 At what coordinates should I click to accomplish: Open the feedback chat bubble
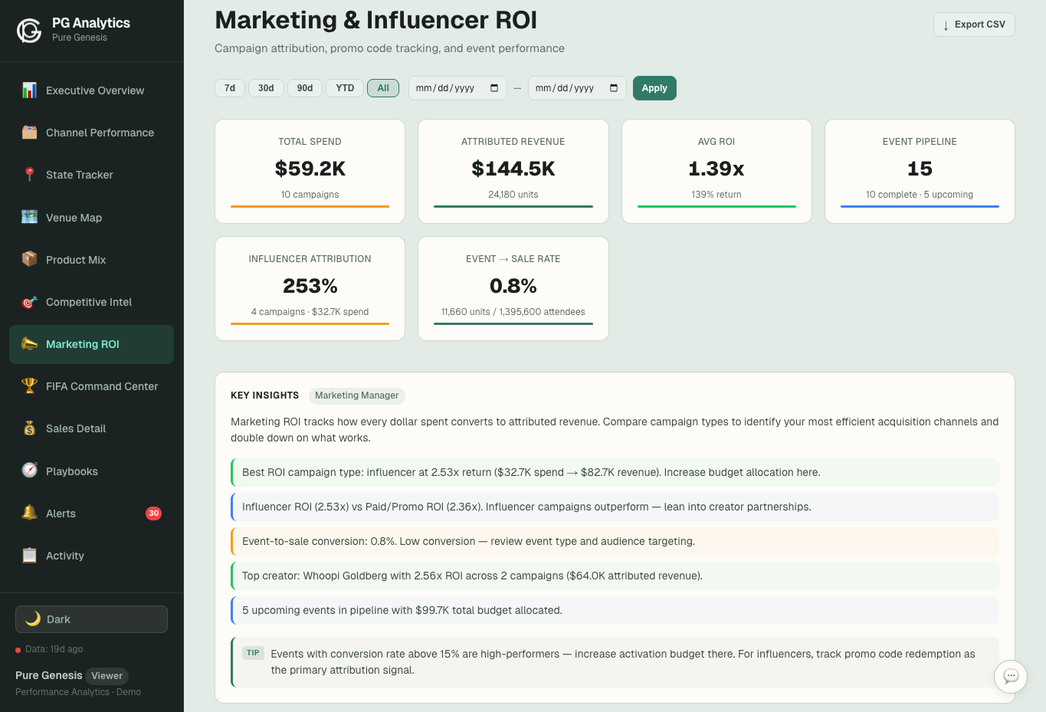pos(1010,677)
